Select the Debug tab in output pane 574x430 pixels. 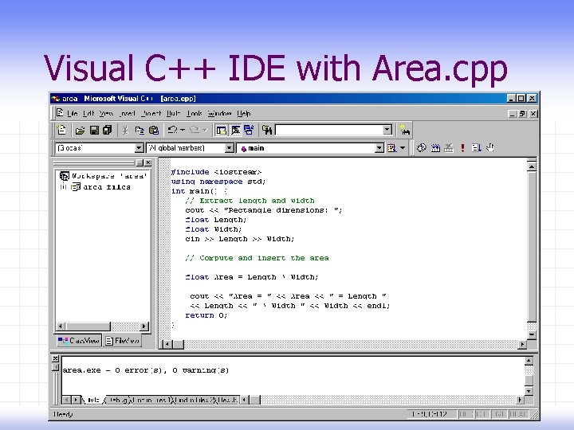click(x=118, y=400)
